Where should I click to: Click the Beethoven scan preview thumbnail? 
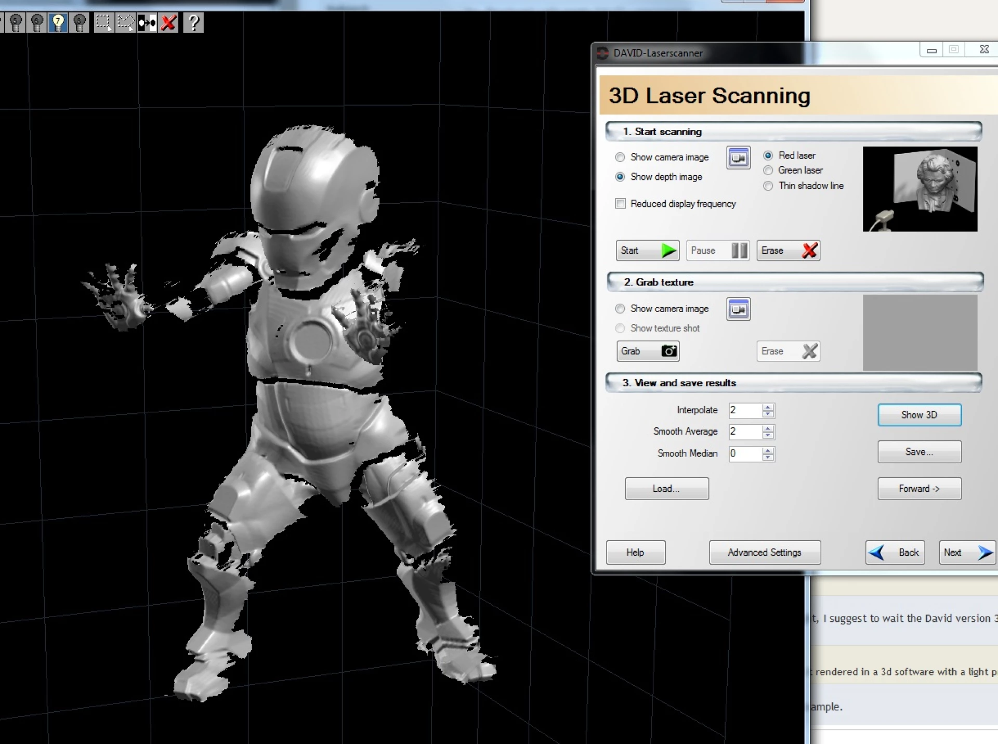[x=919, y=189]
